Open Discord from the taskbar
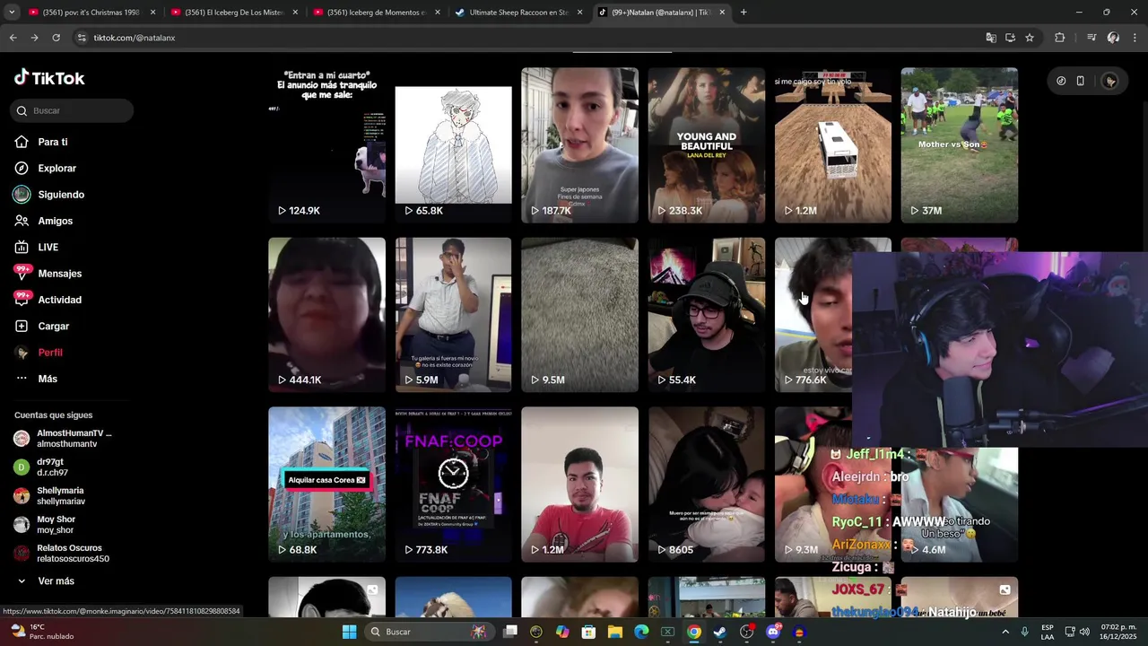The height and width of the screenshot is (646, 1148). tap(773, 632)
